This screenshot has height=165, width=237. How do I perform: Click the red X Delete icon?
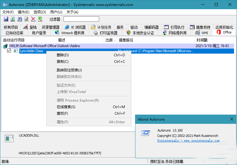33,19
